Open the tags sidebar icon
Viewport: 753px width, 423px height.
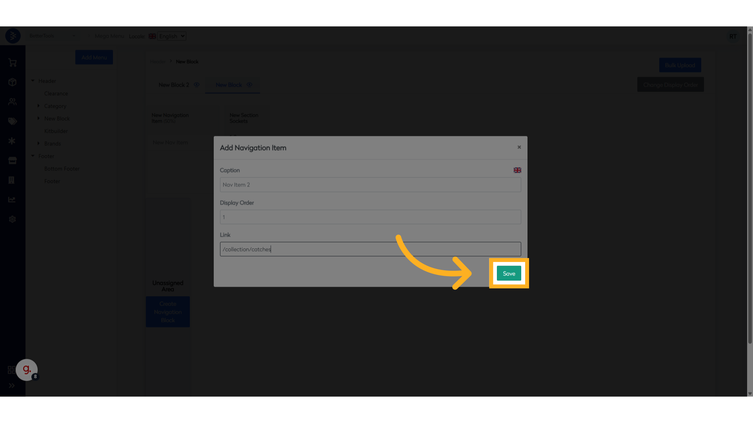pos(12,121)
